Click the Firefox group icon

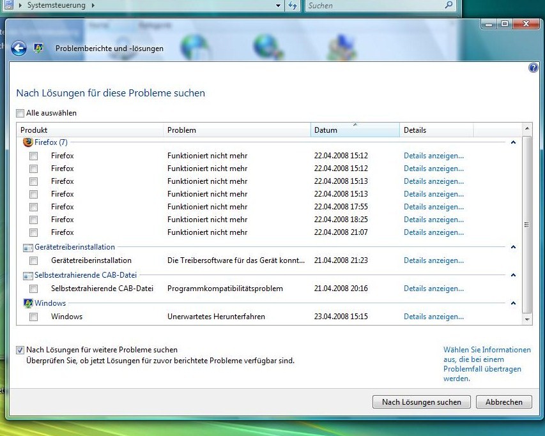(28, 142)
